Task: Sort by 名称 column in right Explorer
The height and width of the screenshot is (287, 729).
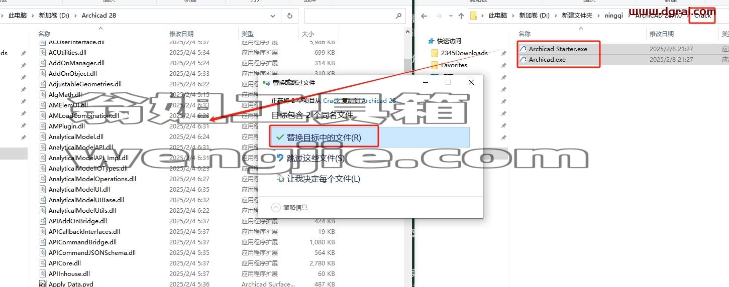Action: [525, 34]
